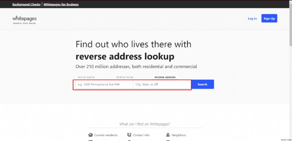Switch to the Reverse Phone tab
This screenshot has width=292, height=141.
coord(124,78)
